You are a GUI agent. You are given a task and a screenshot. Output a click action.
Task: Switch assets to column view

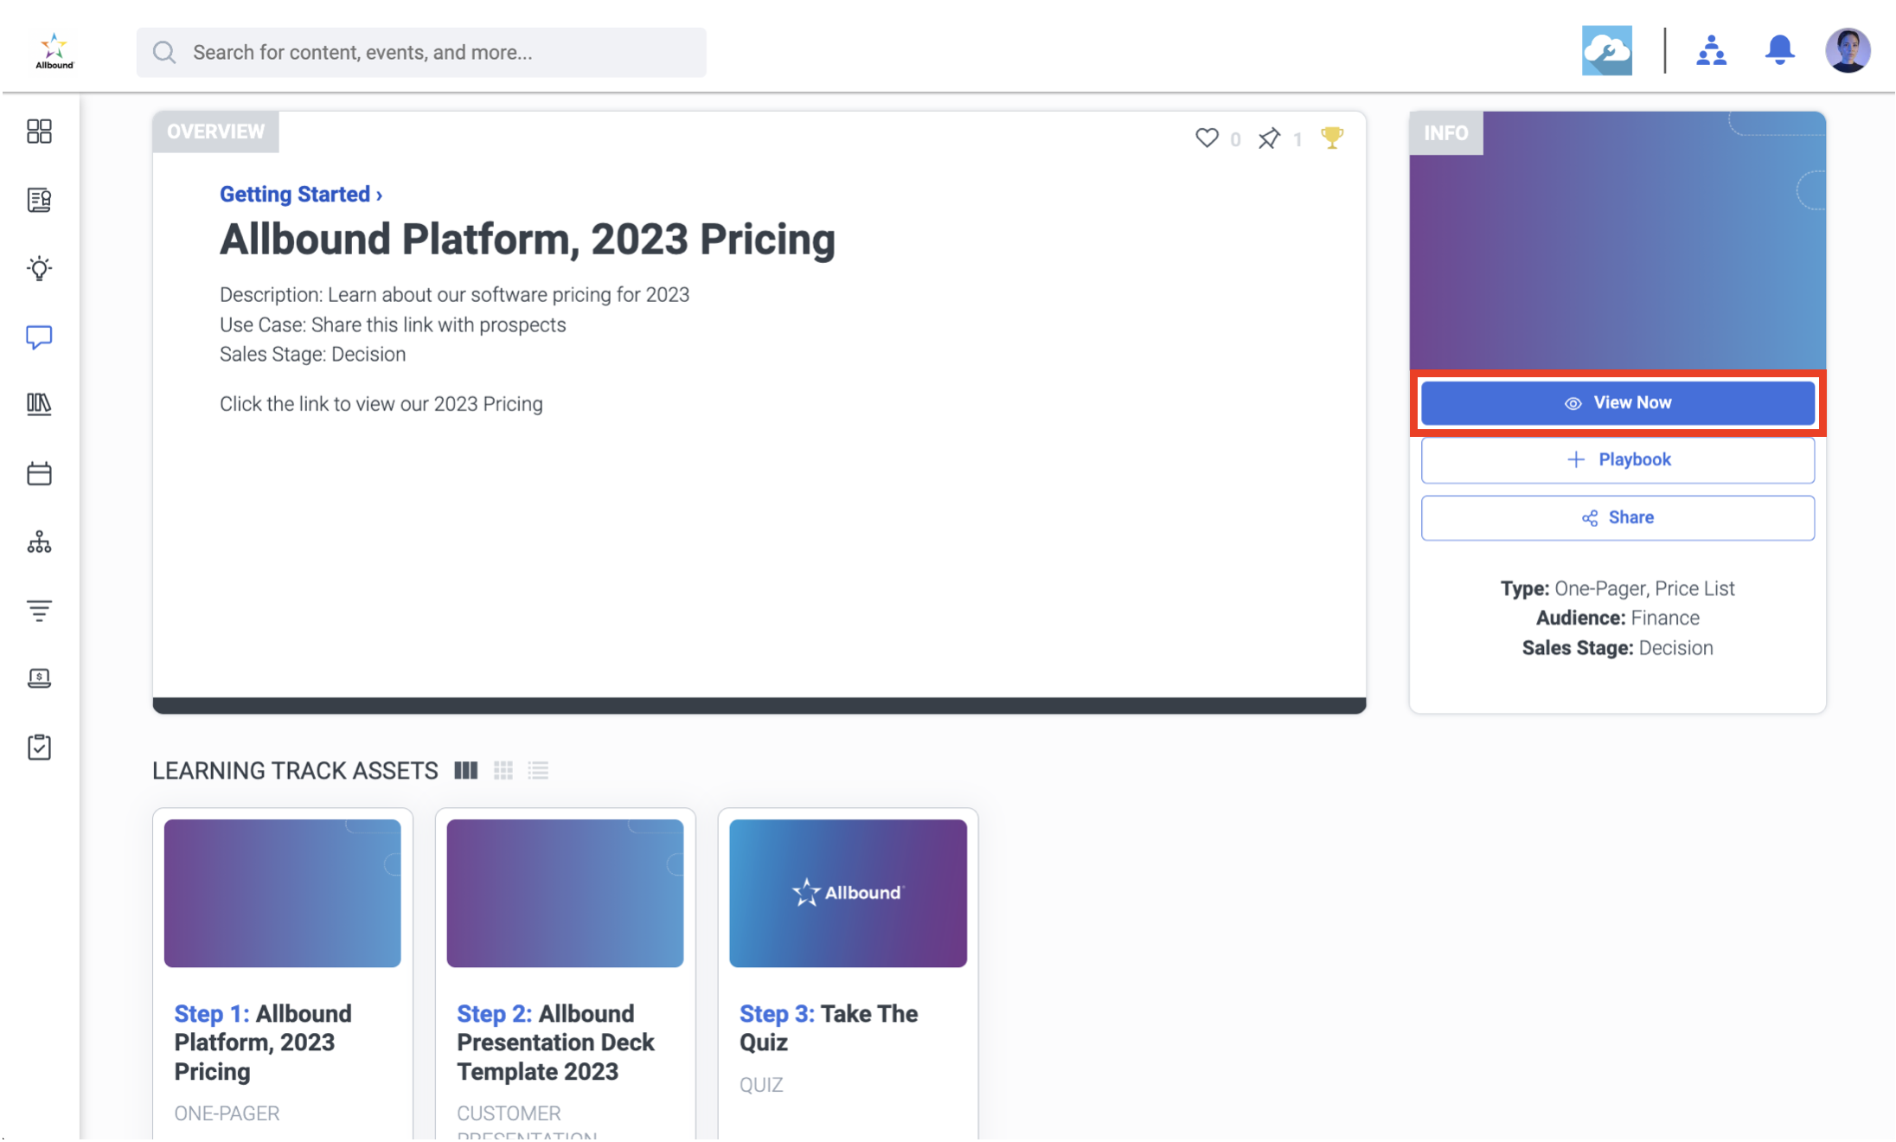click(466, 770)
